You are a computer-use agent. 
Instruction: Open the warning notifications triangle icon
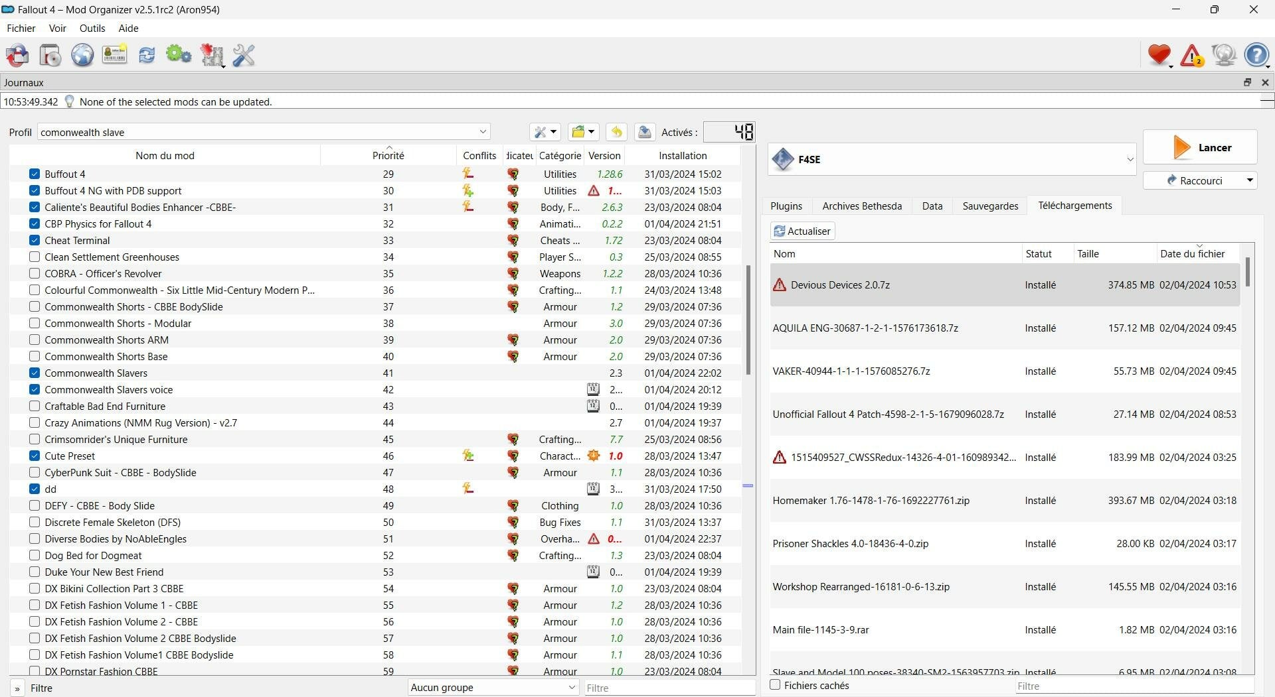point(1192,55)
